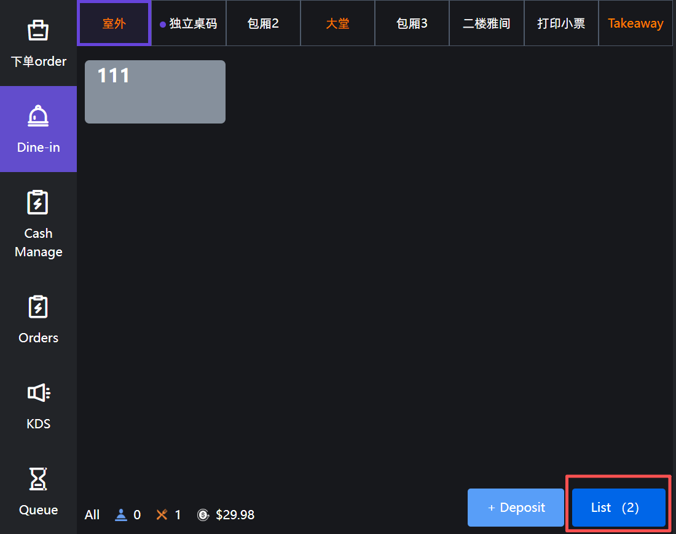Select the Dine-in bell icon

(x=38, y=116)
